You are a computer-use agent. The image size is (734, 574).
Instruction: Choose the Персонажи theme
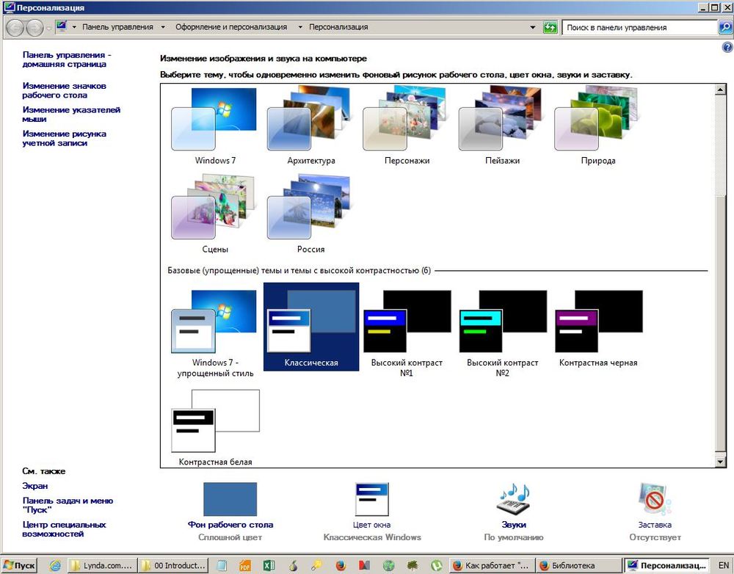(x=407, y=125)
